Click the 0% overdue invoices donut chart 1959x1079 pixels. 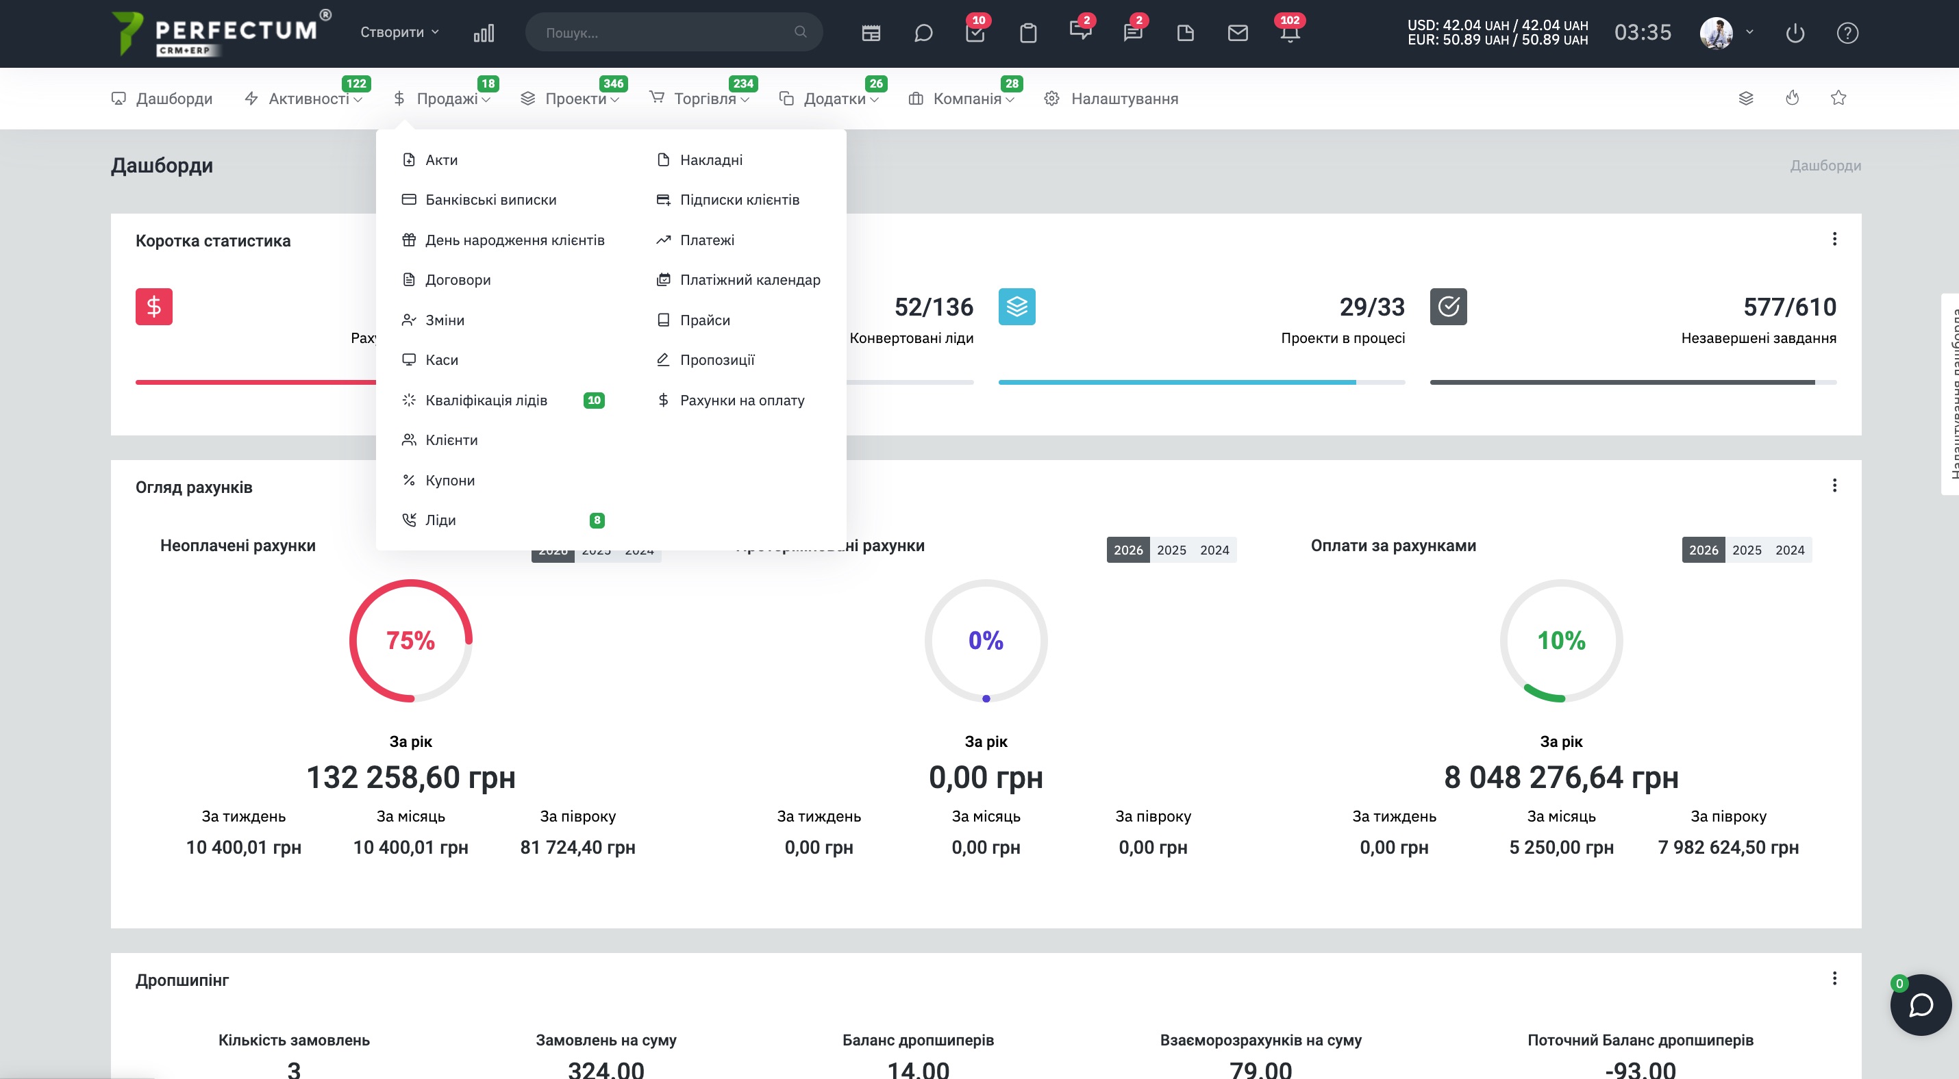pos(986,641)
